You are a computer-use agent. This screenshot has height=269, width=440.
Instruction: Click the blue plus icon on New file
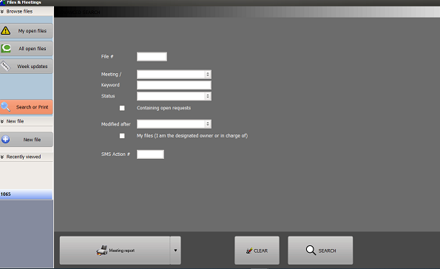tap(5, 139)
